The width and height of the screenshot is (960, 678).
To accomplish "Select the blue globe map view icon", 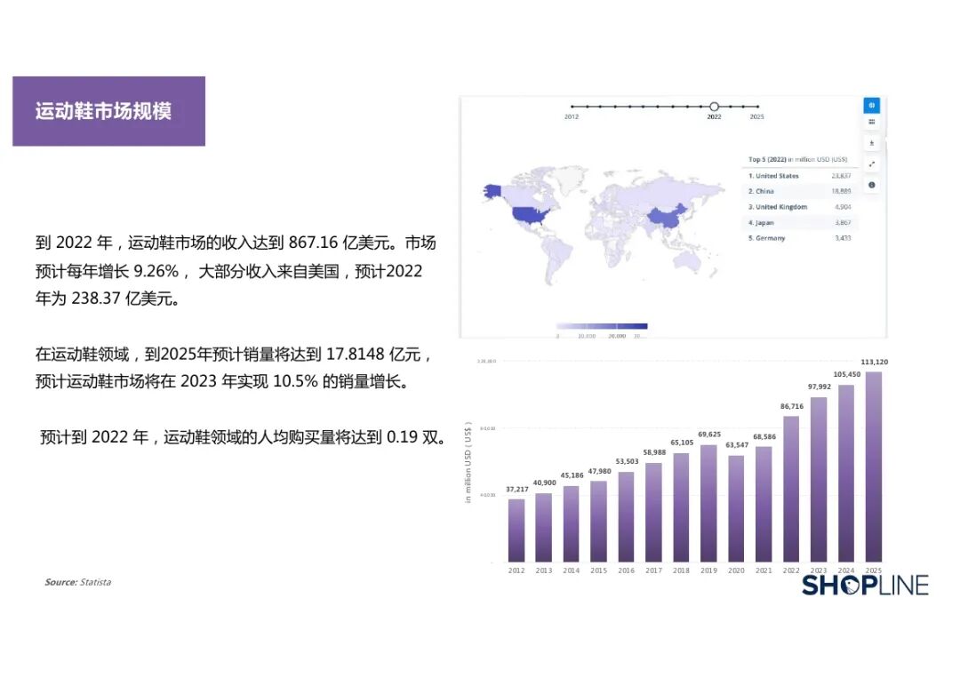I will pyautogui.click(x=871, y=105).
